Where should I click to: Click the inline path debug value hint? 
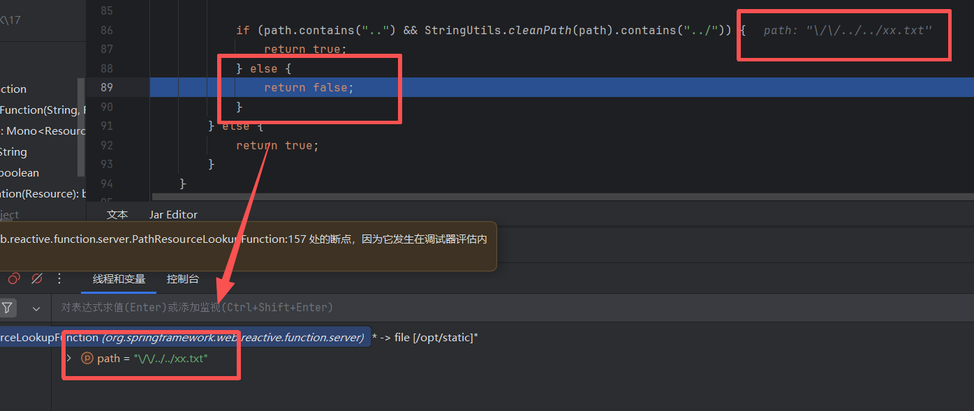847,31
